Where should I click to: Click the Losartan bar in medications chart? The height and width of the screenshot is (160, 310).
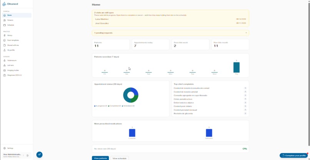(x=132, y=133)
